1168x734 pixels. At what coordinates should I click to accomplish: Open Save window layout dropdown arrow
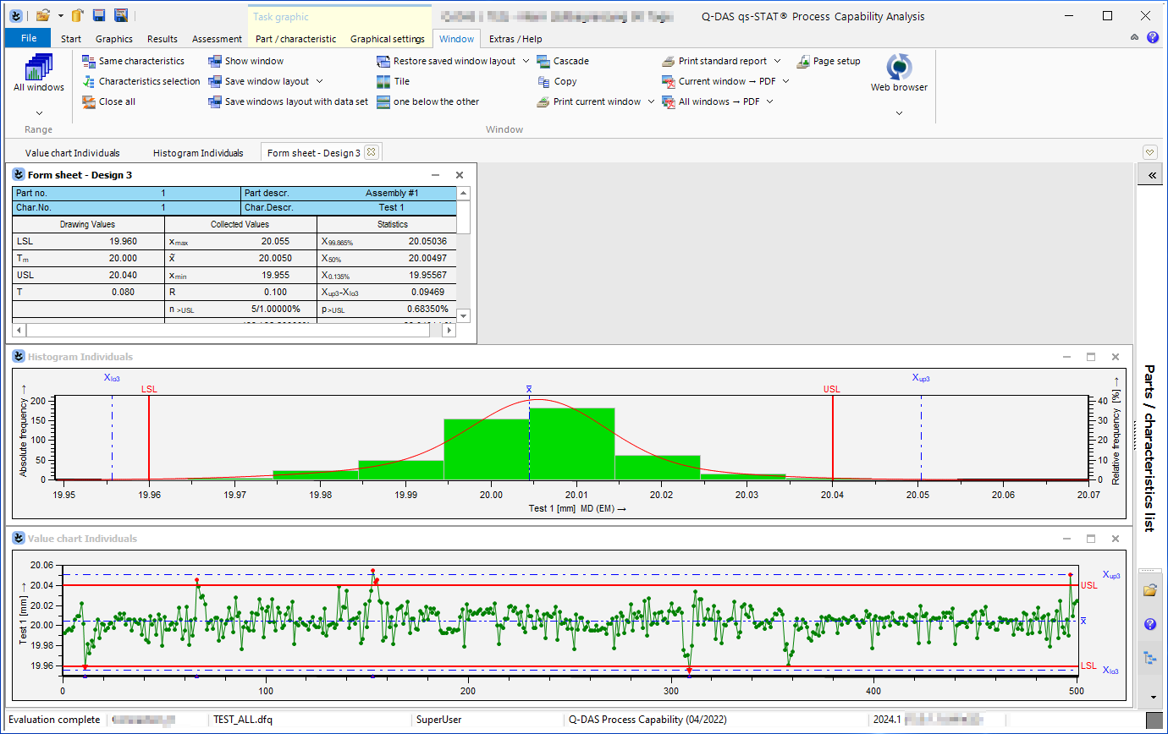[319, 81]
